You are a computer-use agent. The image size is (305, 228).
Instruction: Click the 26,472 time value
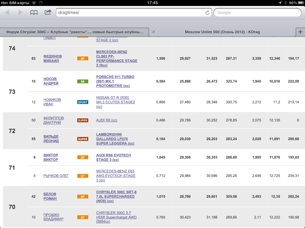212,81
